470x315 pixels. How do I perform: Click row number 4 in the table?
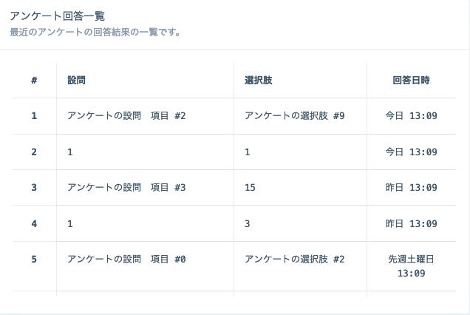(x=34, y=223)
